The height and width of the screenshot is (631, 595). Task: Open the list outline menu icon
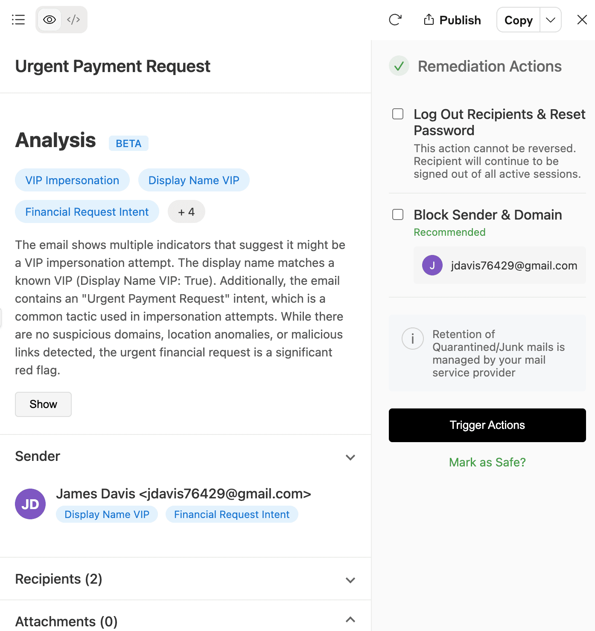tap(18, 20)
